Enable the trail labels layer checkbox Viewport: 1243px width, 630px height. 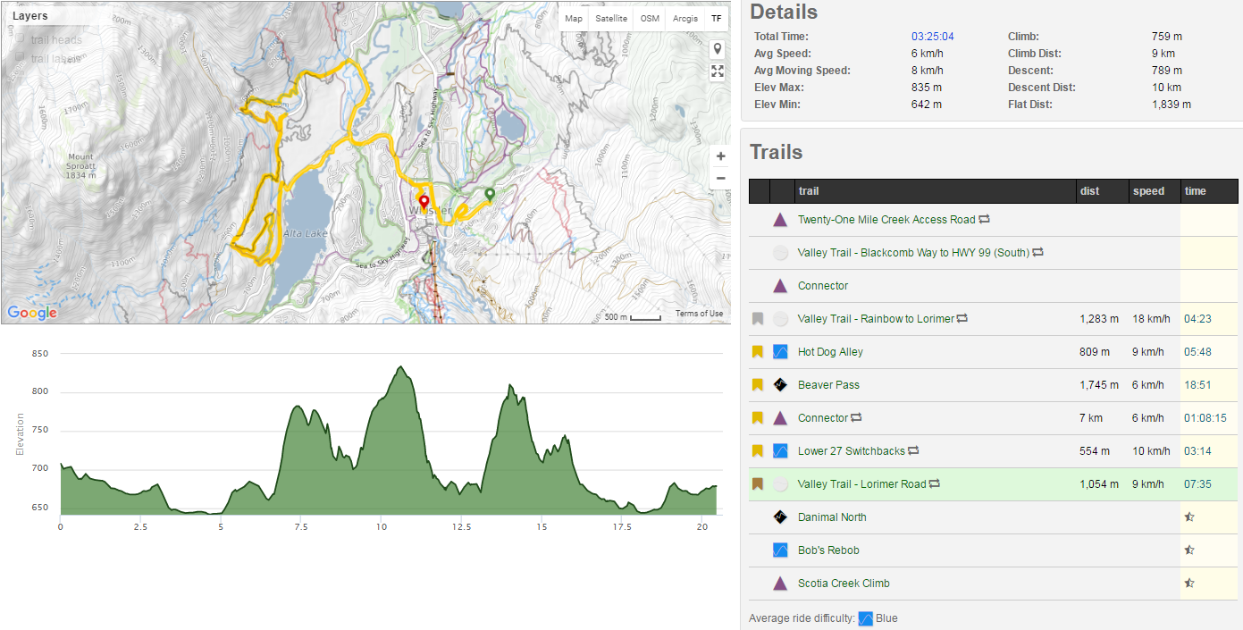21,58
